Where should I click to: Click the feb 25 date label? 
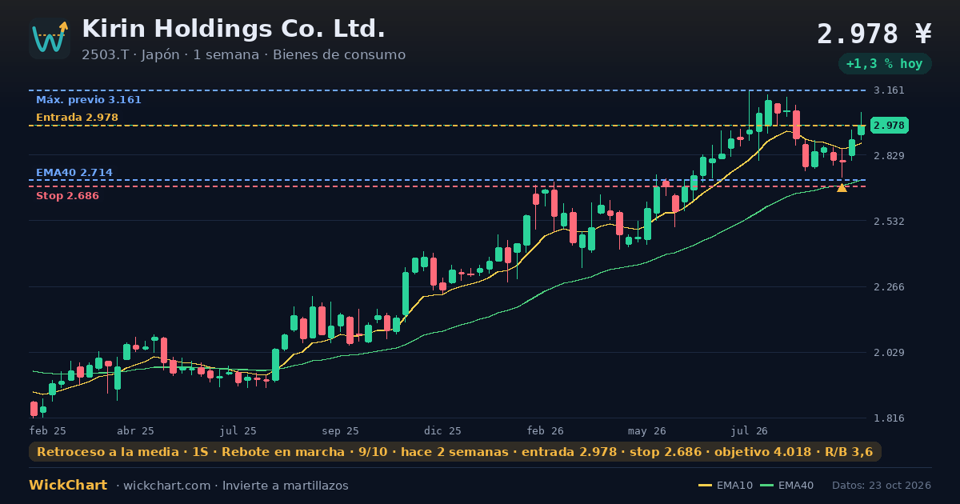(48, 430)
